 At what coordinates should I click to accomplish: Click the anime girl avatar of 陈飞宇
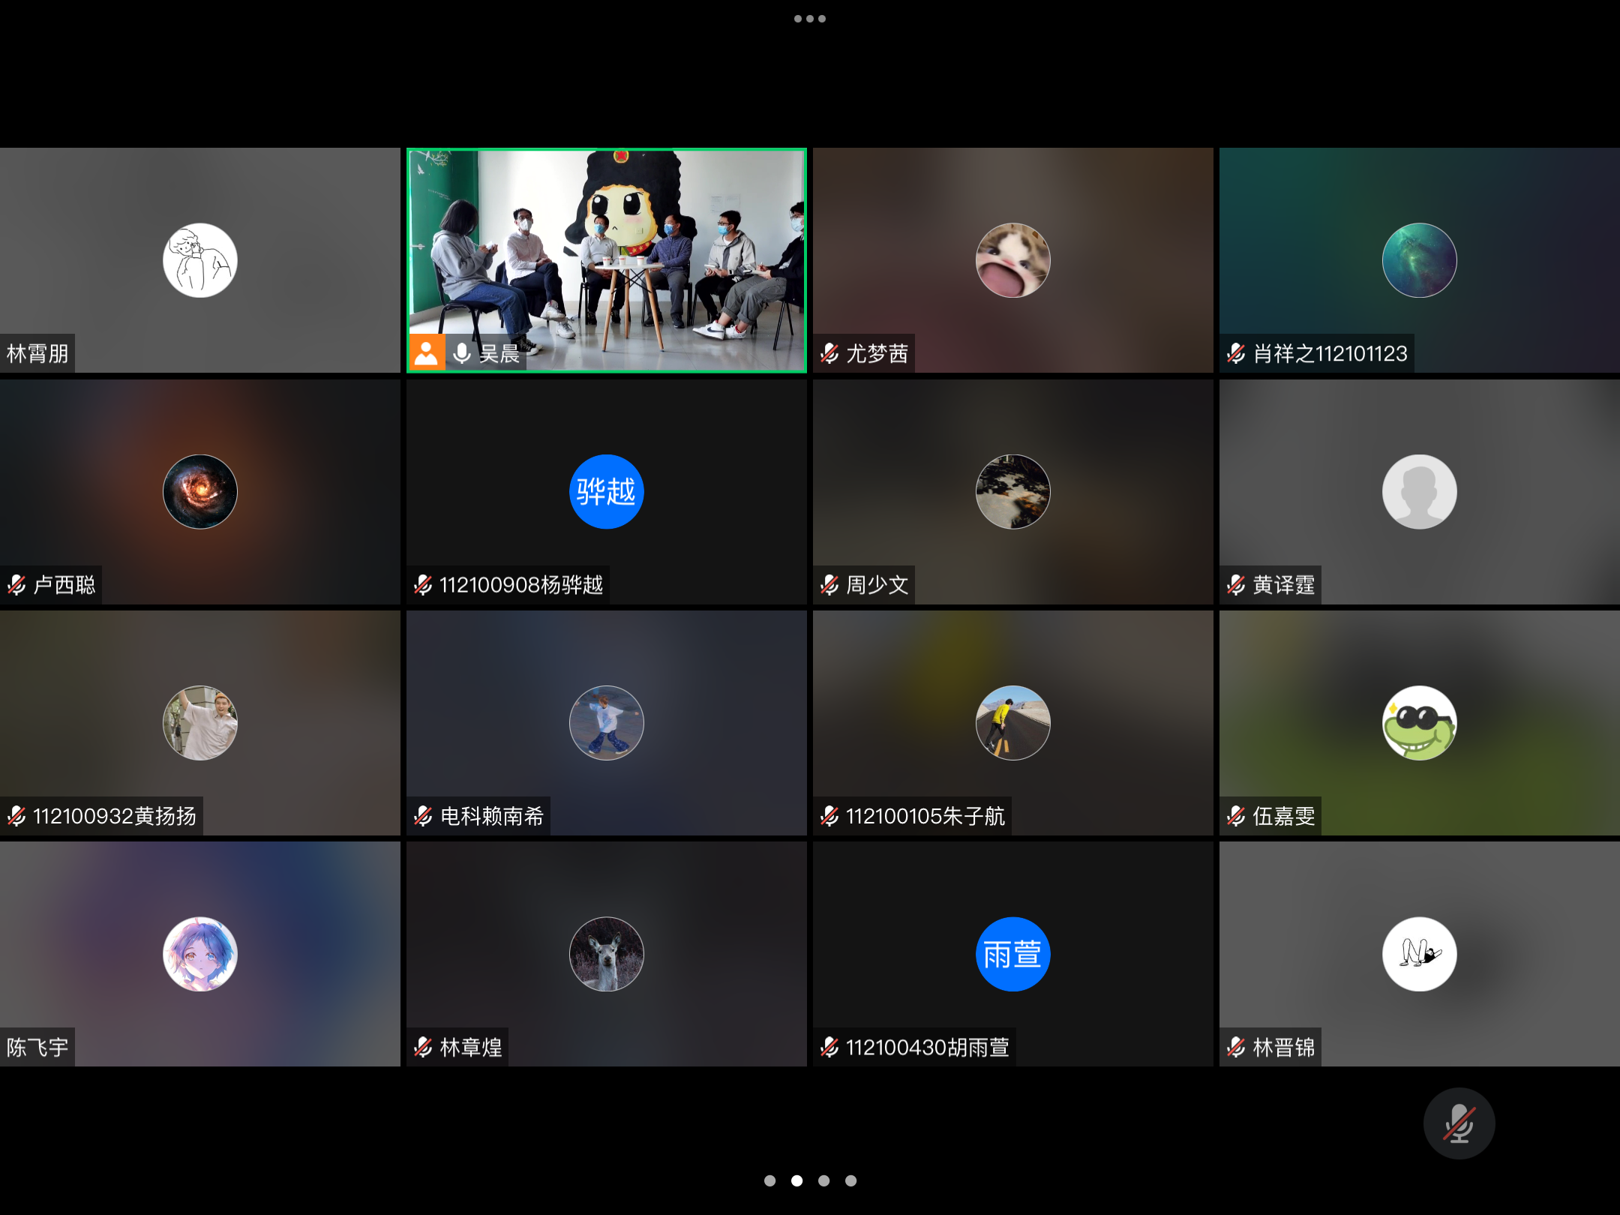pyautogui.click(x=200, y=954)
